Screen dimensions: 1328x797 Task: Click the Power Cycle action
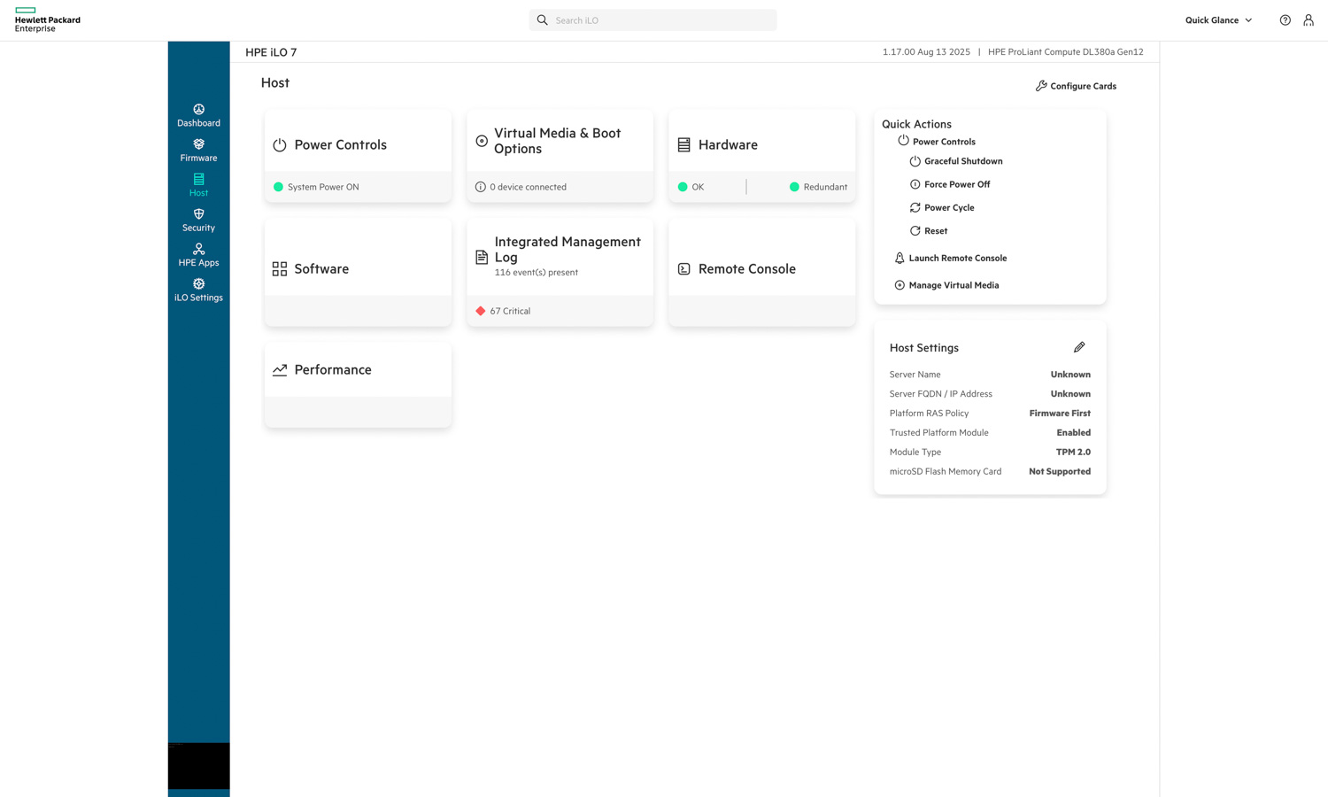click(948, 207)
